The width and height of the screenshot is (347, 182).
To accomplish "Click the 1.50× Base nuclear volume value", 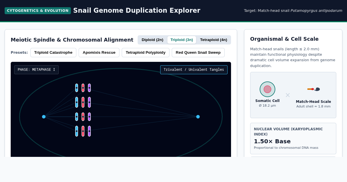I will point(272,141).
